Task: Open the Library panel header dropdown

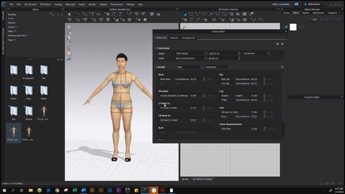Action: coord(63,10)
